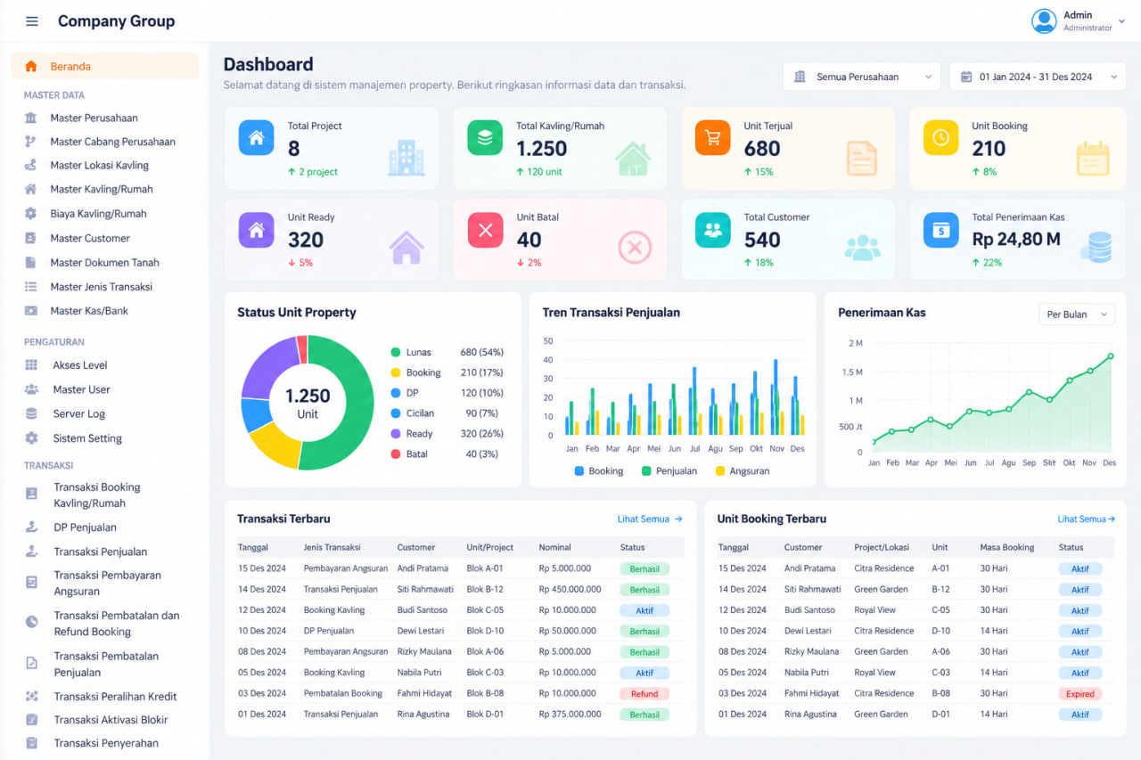
Task: Go to Master Customer menu
Action: (90, 238)
